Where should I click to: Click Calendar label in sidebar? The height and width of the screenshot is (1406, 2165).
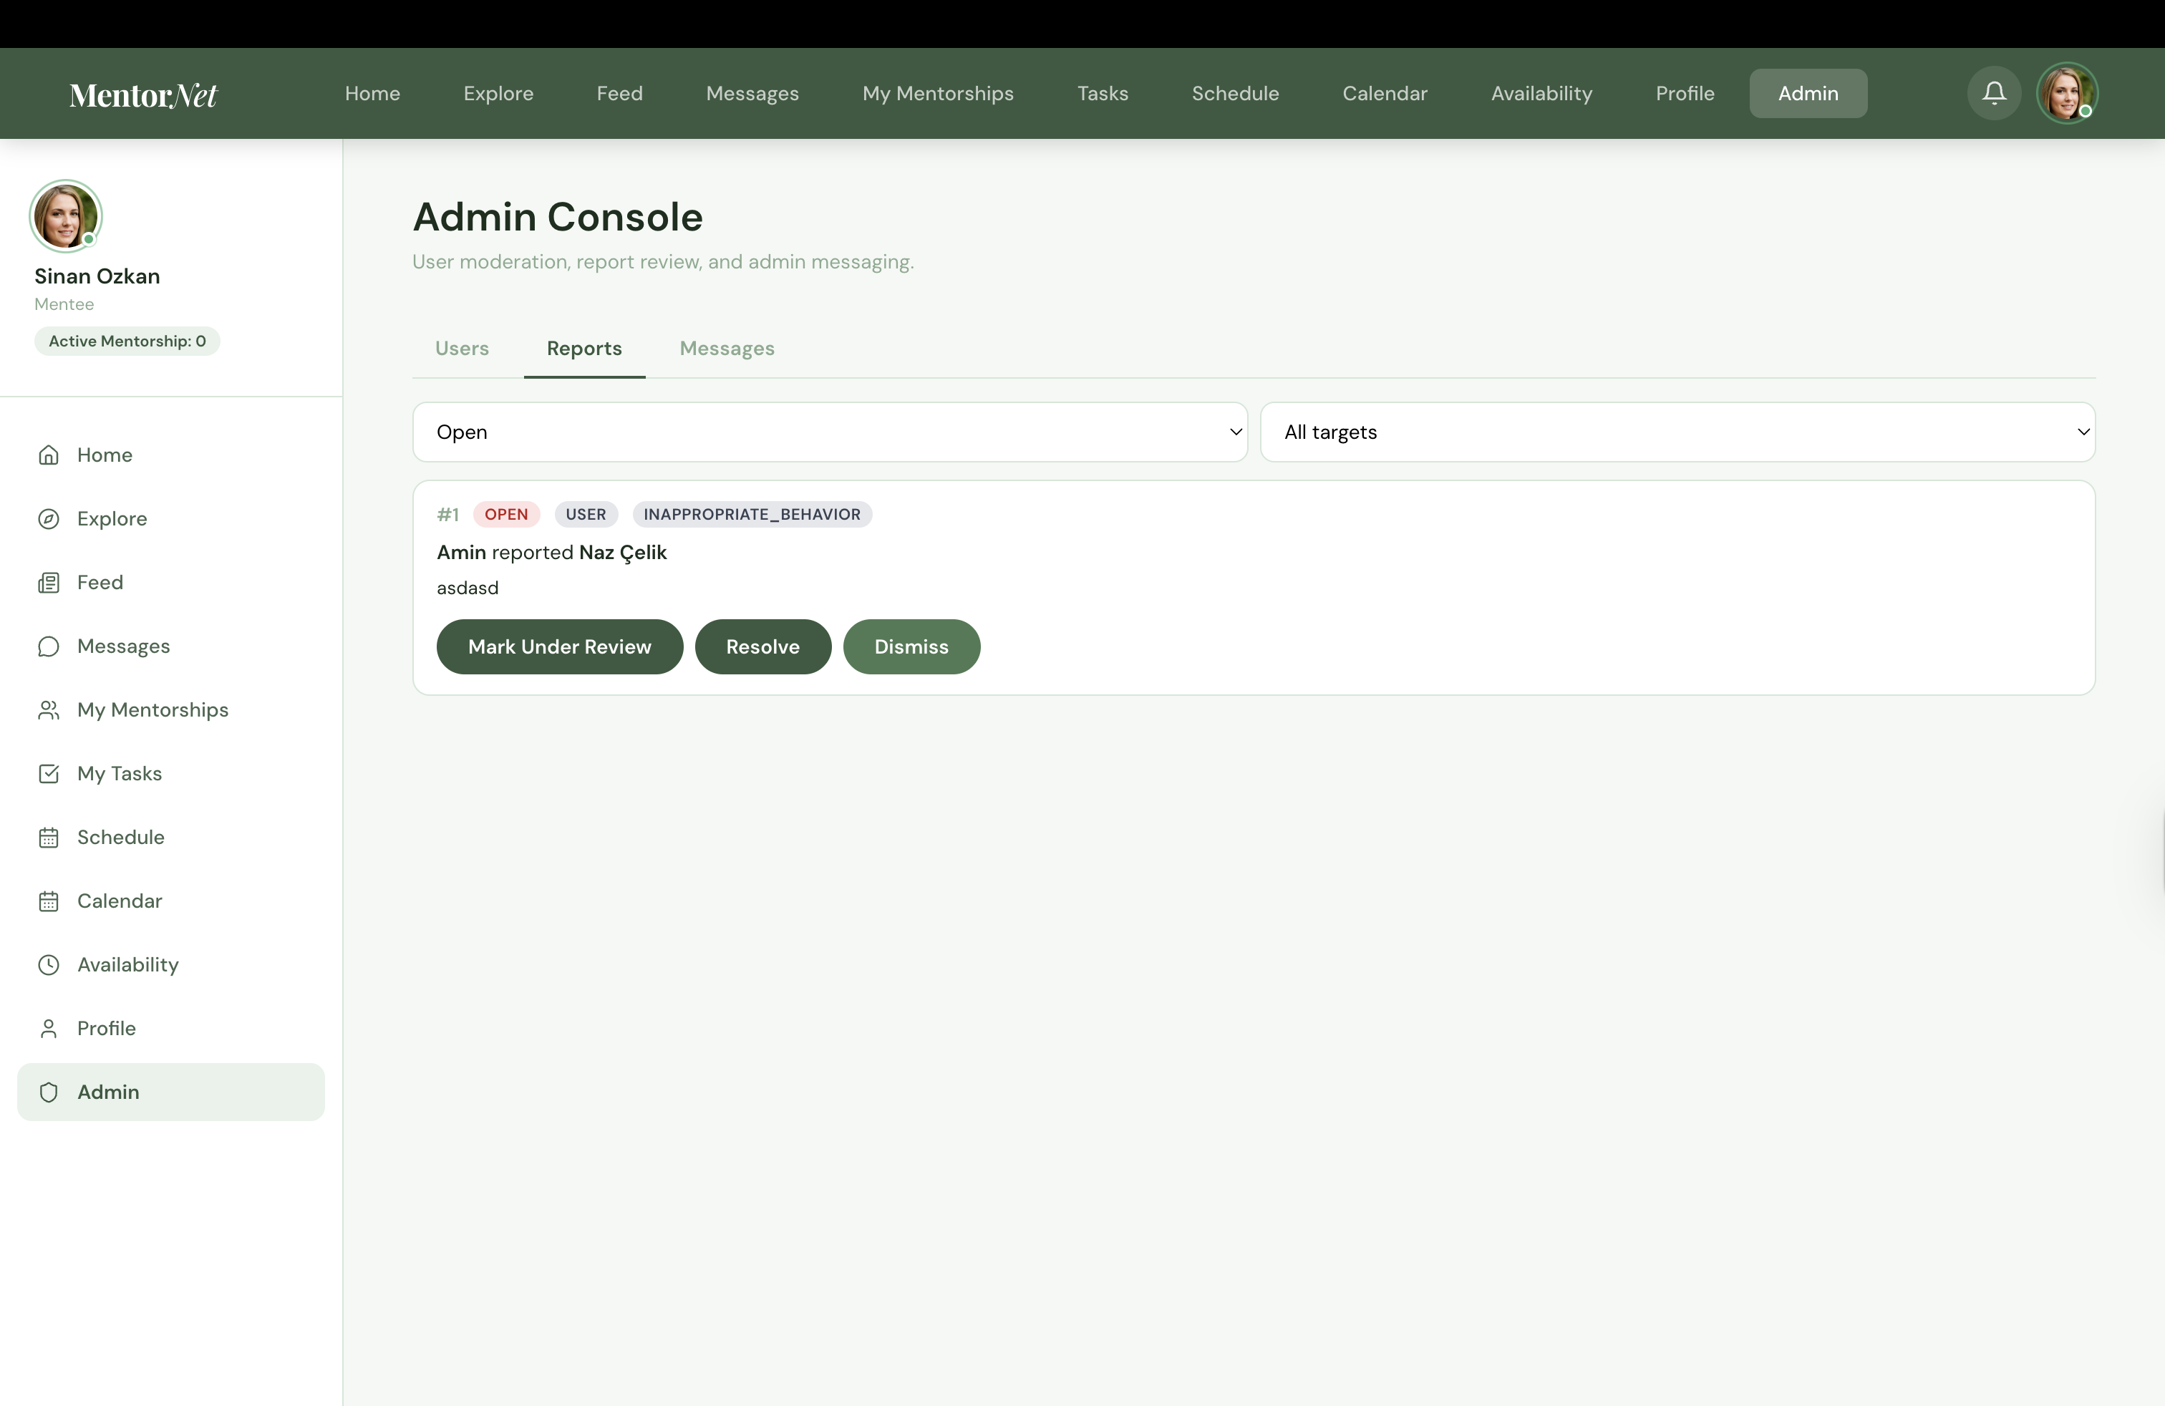[x=119, y=901]
